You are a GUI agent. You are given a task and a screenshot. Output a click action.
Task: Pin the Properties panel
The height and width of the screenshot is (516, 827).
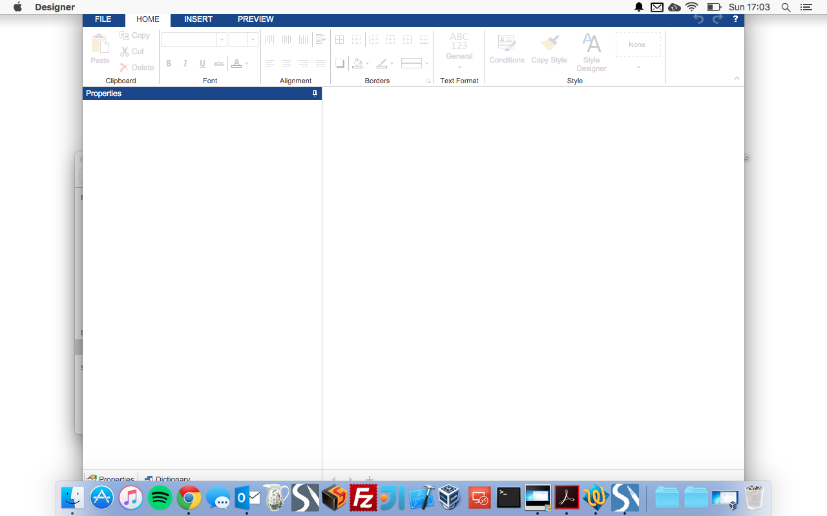(x=315, y=94)
